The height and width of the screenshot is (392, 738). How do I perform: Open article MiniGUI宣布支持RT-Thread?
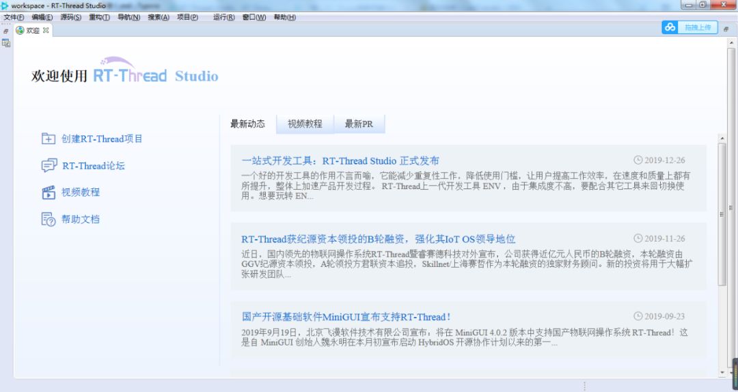click(346, 317)
